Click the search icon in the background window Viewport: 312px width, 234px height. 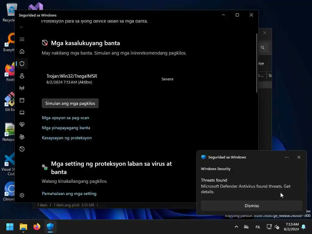coord(263,48)
